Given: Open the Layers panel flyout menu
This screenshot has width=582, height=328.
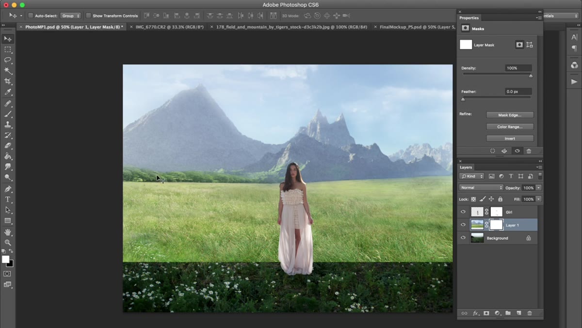Looking at the screenshot, I should (539, 167).
